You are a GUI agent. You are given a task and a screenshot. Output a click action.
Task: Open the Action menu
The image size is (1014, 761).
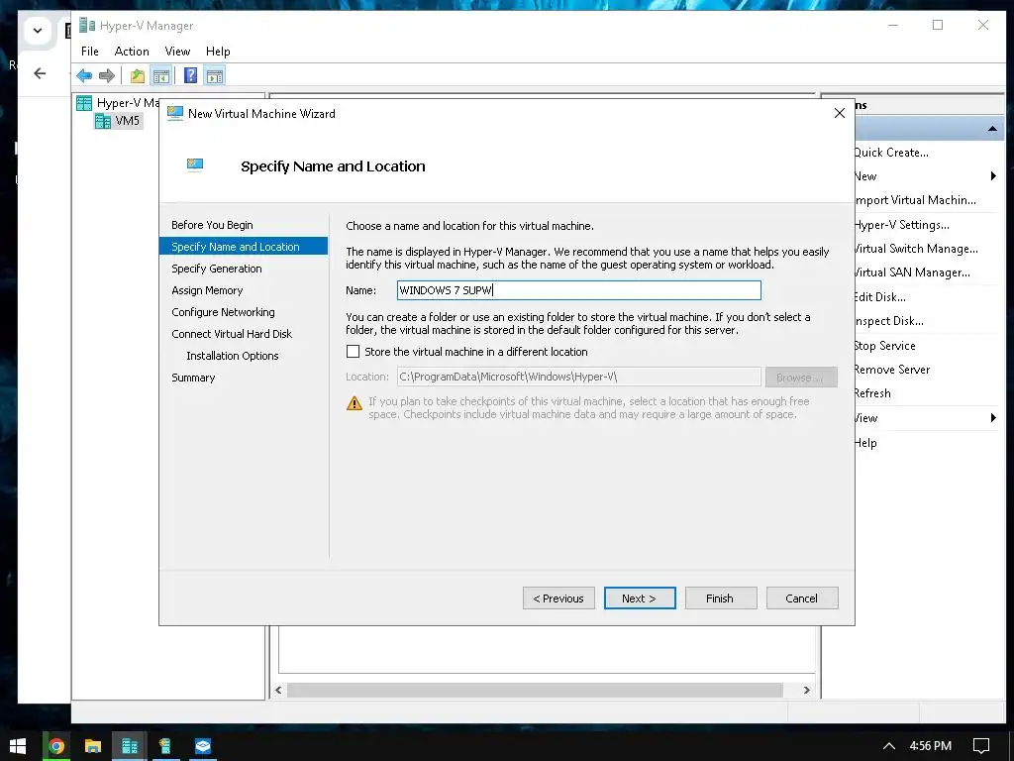tap(132, 52)
